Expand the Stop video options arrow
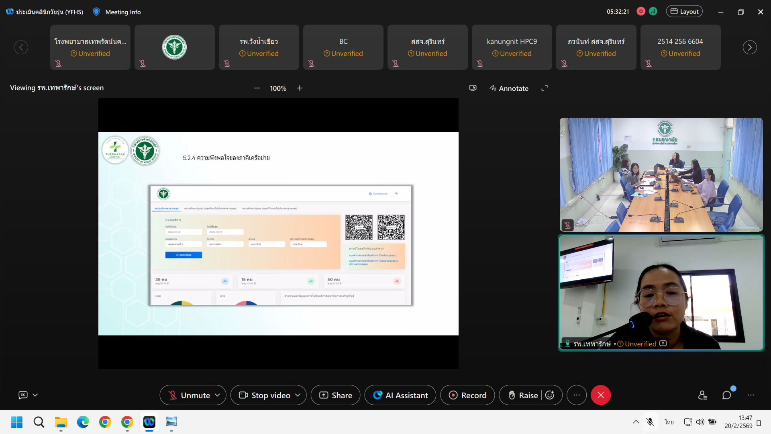 click(x=298, y=395)
